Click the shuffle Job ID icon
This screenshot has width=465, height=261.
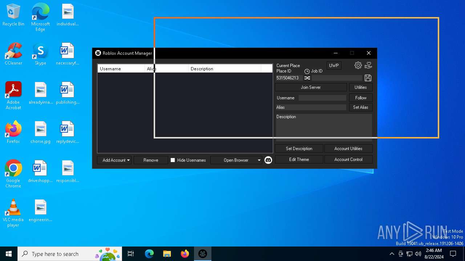pos(307,78)
